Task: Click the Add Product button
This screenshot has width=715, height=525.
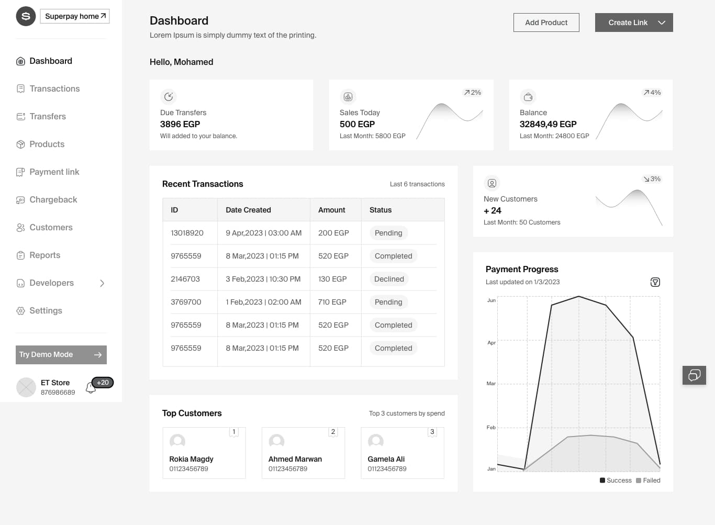Action: point(546,23)
